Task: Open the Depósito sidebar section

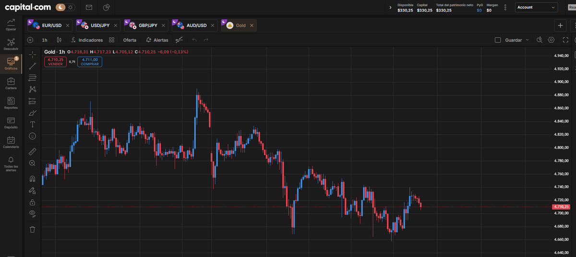Action: click(11, 123)
